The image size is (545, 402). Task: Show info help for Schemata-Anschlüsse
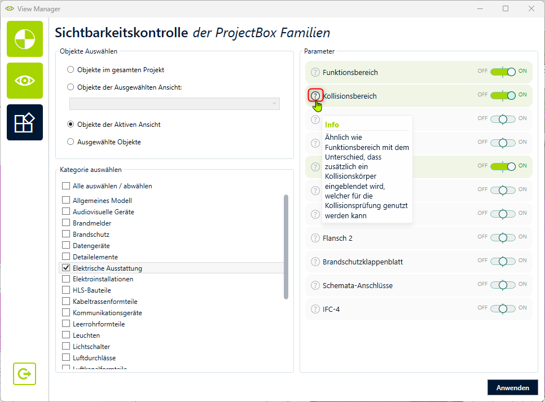[x=315, y=285]
